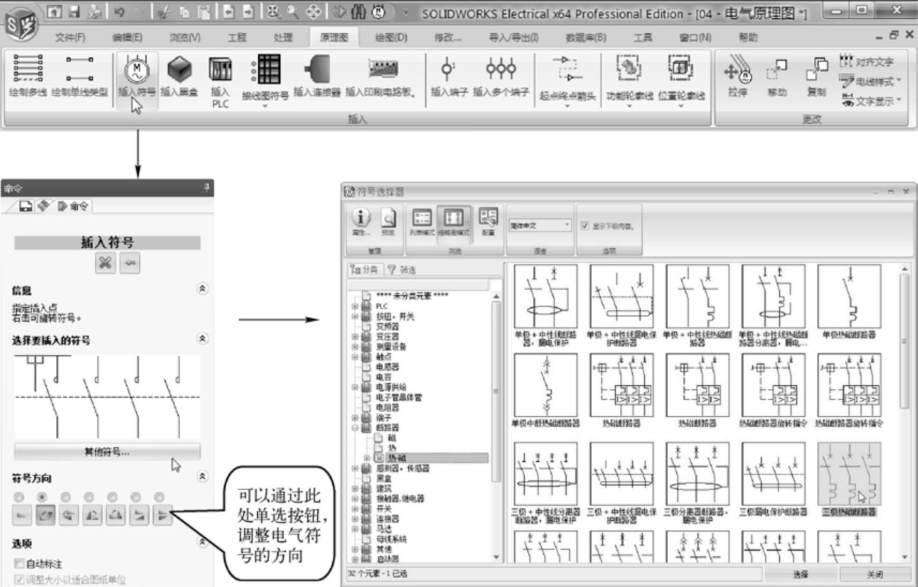Open 属性 properties in symbol selector

point(361,222)
